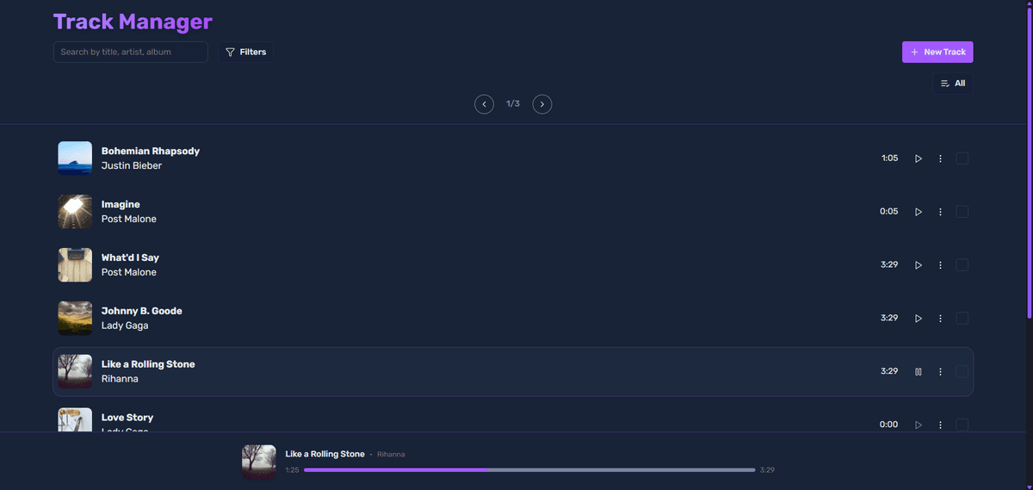1033x490 pixels.
Task: Tick the What'd I Say checkbox
Action: pyautogui.click(x=962, y=265)
